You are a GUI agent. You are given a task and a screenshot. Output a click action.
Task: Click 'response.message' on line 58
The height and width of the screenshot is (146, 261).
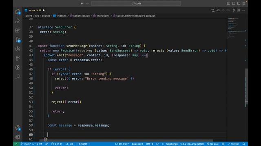click(93, 125)
